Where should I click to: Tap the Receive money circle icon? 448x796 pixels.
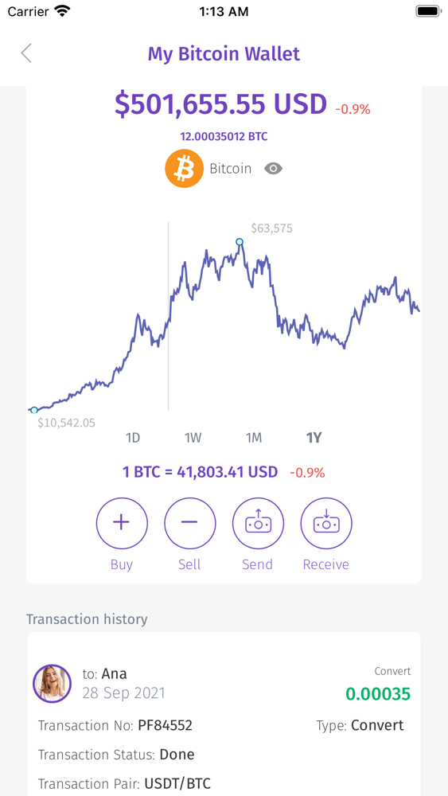pos(326,524)
